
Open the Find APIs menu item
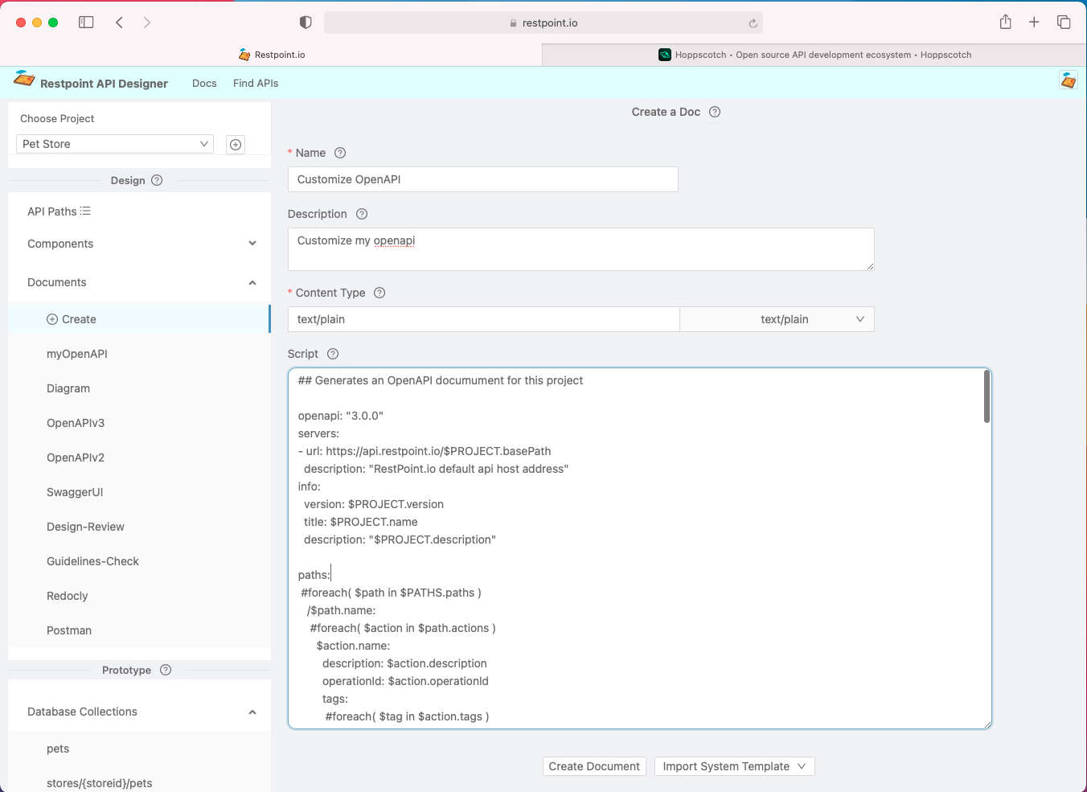tap(256, 83)
